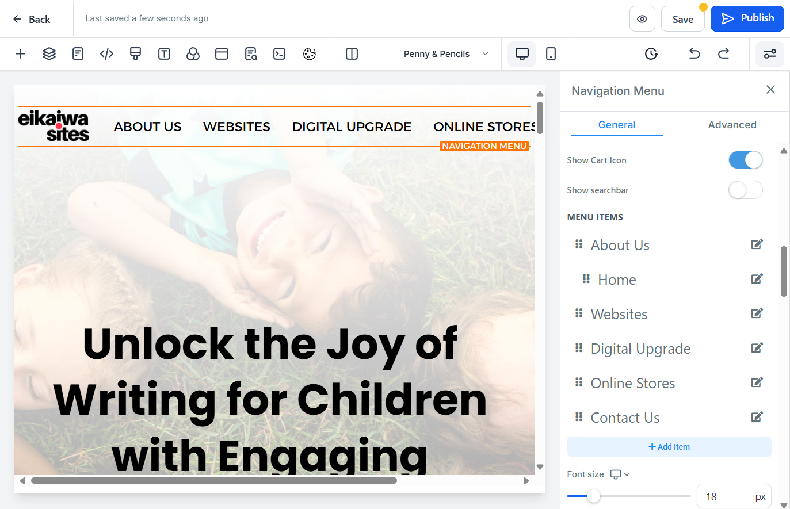The height and width of the screenshot is (509, 790).
Task: Open version history clock icon
Action: 651,54
